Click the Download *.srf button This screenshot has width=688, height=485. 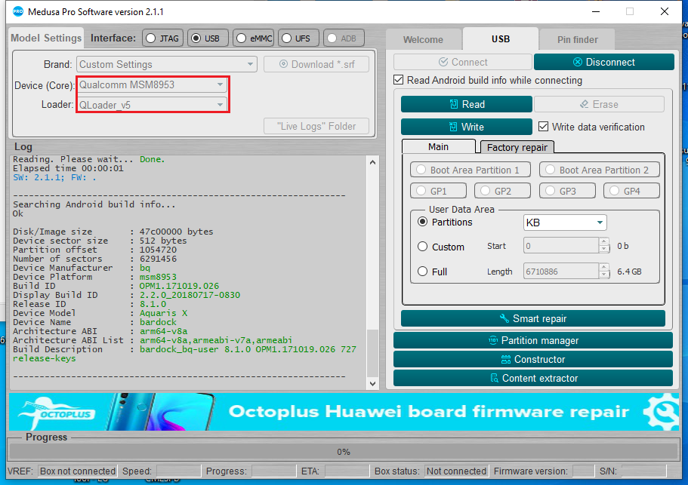point(316,64)
